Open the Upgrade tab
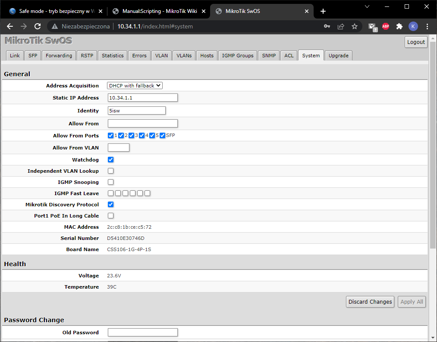437x342 pixels. pos(339,56)
